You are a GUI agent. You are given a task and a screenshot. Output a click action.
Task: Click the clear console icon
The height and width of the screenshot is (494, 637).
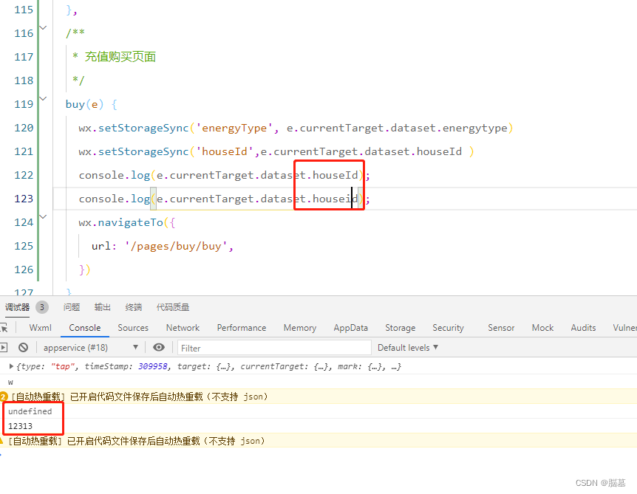click(22, 347)
